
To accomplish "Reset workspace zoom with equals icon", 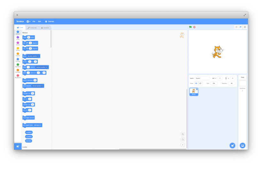I will 183,145.
